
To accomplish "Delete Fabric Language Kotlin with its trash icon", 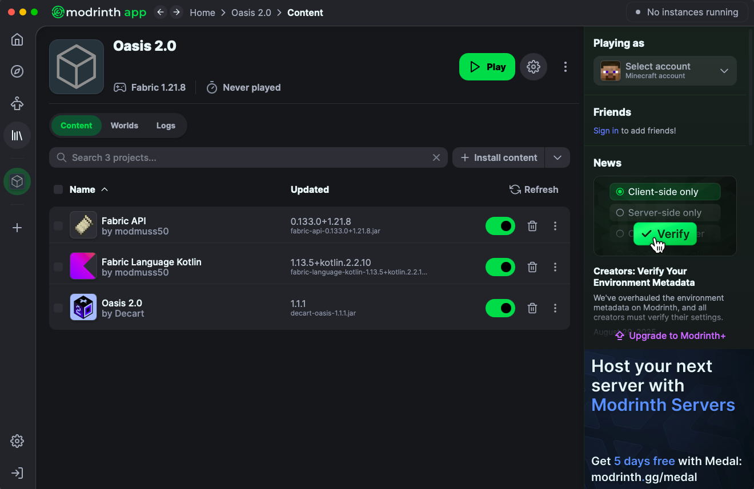I will coord(532,267).
